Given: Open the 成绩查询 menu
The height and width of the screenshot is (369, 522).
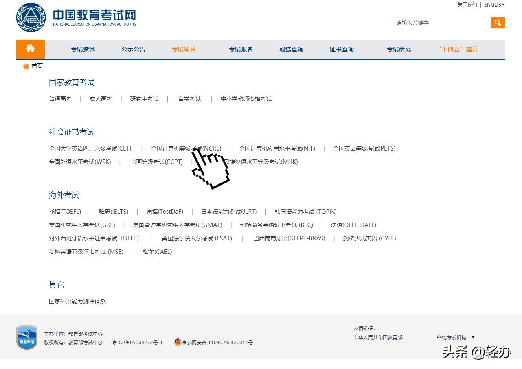Looking at the screenshot, I should click(291, 49).
